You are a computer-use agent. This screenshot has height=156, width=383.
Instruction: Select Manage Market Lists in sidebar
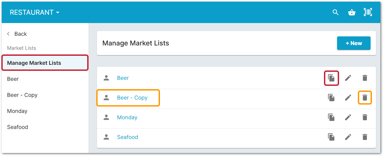pyautogui.click(x=34, y=63)
